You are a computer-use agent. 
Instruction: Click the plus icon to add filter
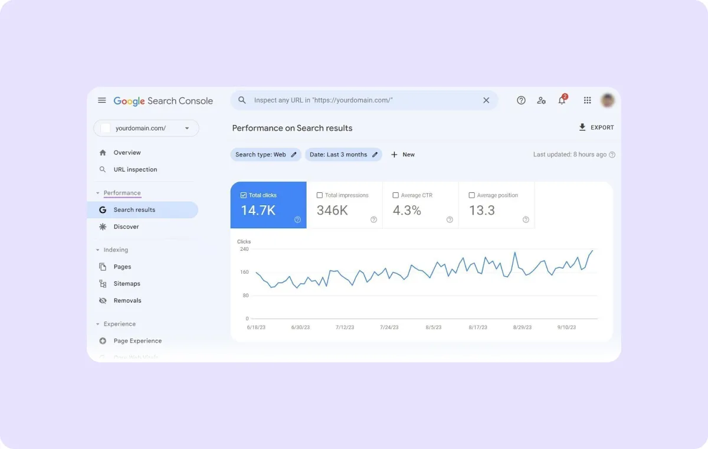pyautogui.click(x=394, y=155)
